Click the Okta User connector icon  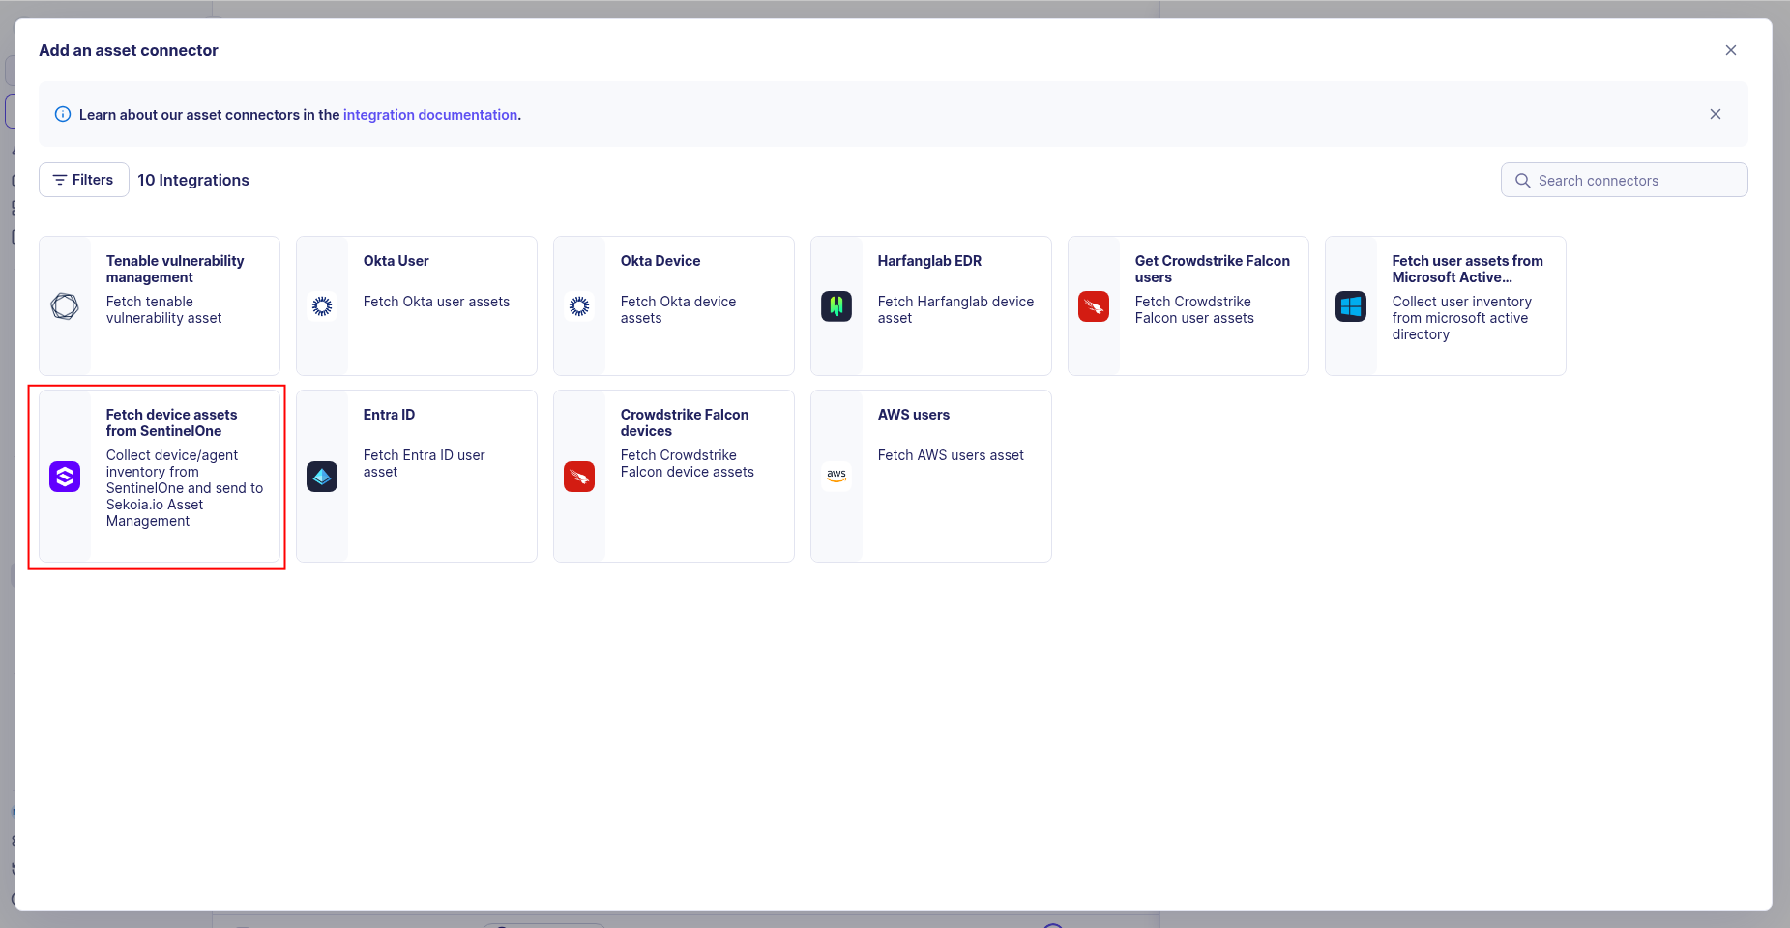coord(322,306)
